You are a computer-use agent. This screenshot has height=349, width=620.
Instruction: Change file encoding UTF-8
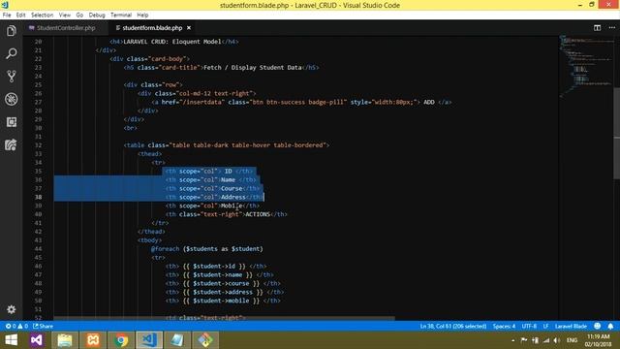[x=529, y=326]
